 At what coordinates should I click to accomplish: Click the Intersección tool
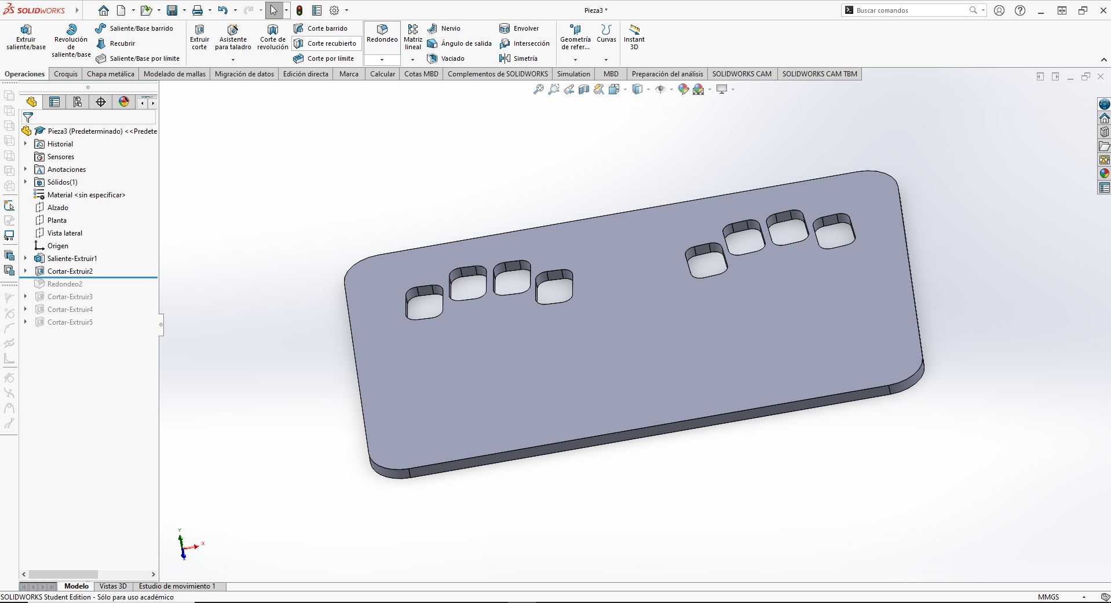tap(524, 43)
